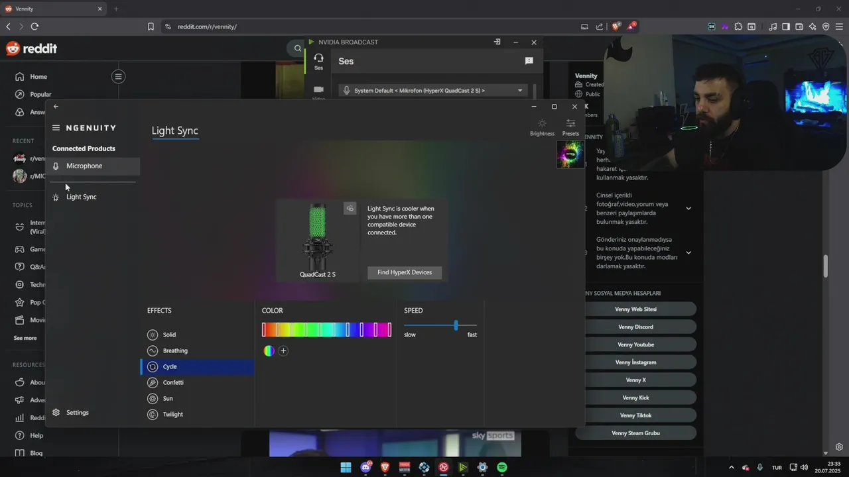This screenshot has width=849, height=477.
Task: Bookmark this page
Action: 151,26
